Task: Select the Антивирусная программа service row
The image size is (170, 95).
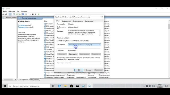Action: click(x=77, y=77)
